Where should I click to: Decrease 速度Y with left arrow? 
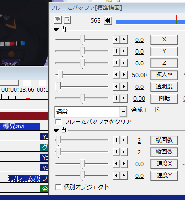point(116,176)
